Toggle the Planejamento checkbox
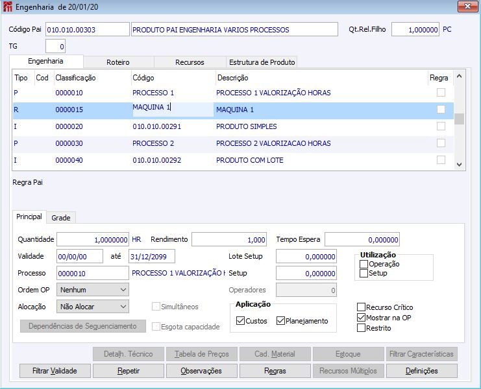 (x=280, y=321)
